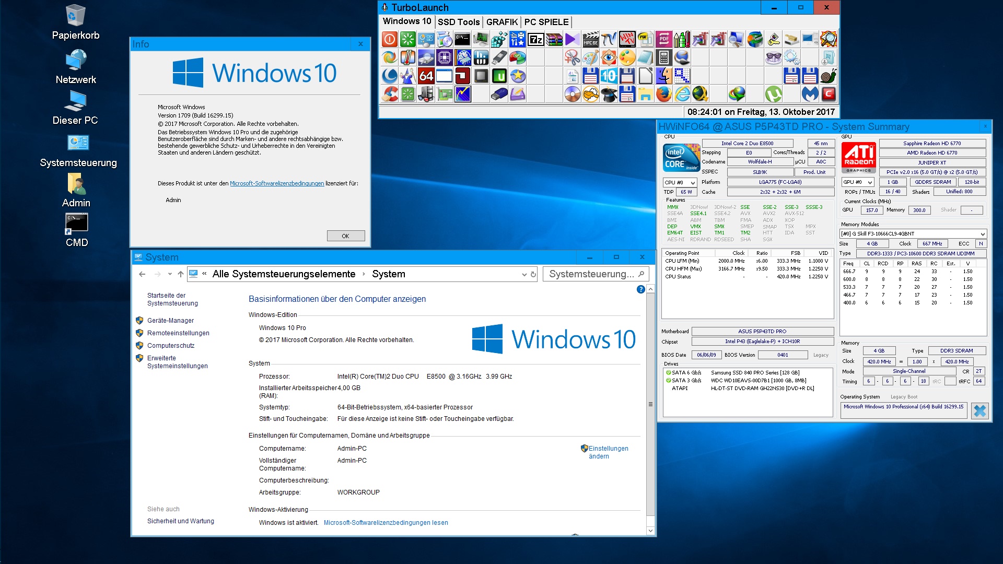Image resolution: width=1003 pixels, height=564 pixels.
Task: Open the memory module dropdown G Skill F3-10666CL9
Action: pos(913,233)
